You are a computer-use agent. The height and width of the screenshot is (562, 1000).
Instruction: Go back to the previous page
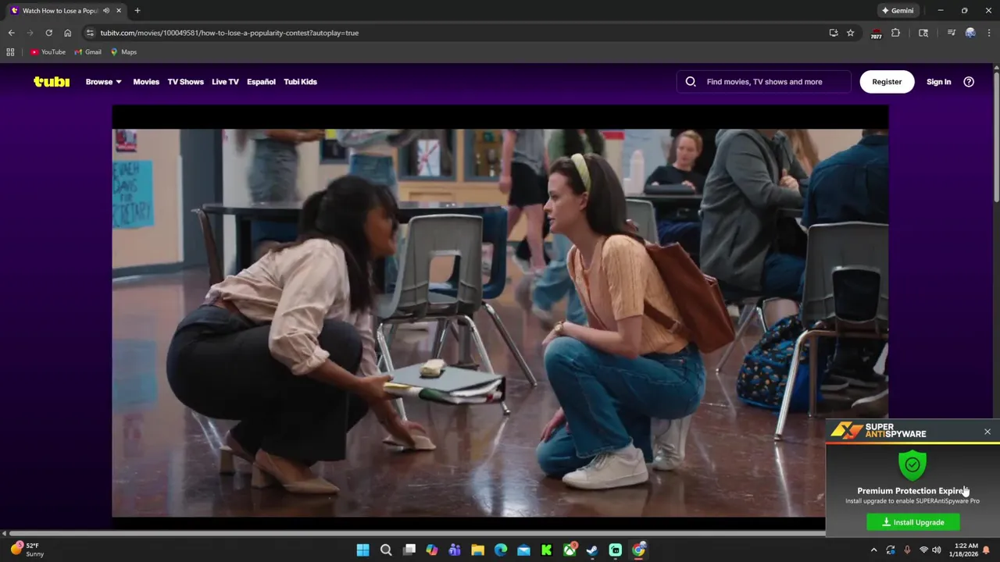(11, 33)
